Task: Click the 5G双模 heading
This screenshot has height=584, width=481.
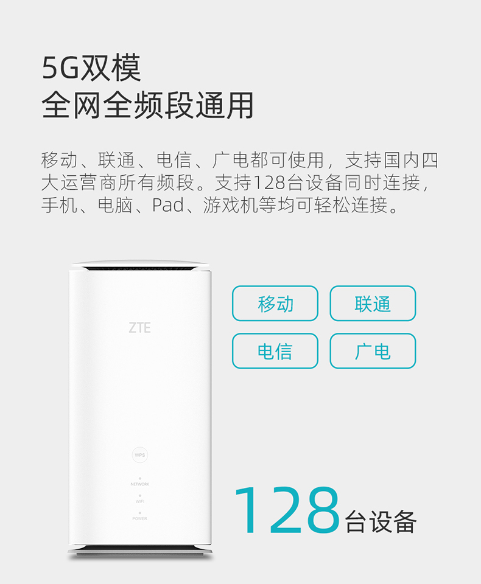Action: coord(91,68)
